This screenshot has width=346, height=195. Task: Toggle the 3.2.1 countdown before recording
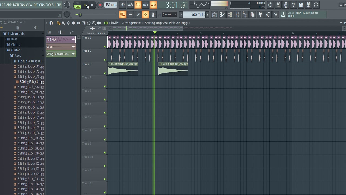(x=138, y=5)
